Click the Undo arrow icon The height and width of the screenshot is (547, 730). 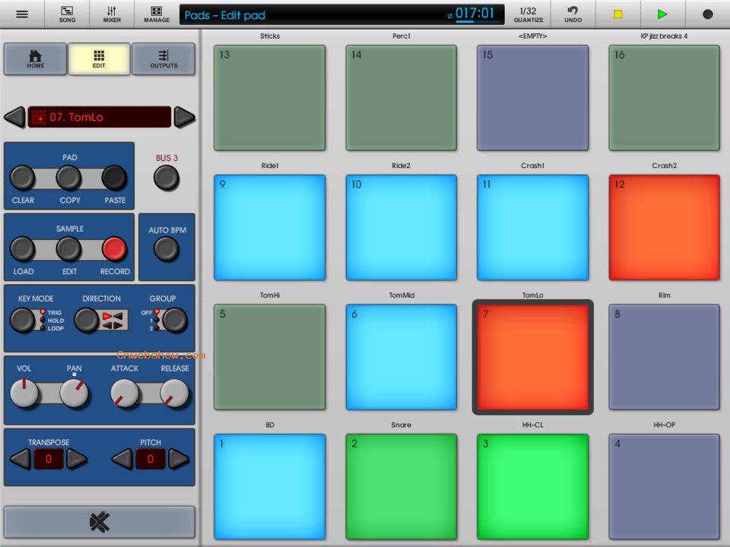573,11
